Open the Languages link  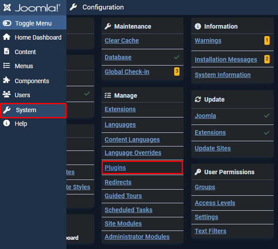click(x=120, y=124)
